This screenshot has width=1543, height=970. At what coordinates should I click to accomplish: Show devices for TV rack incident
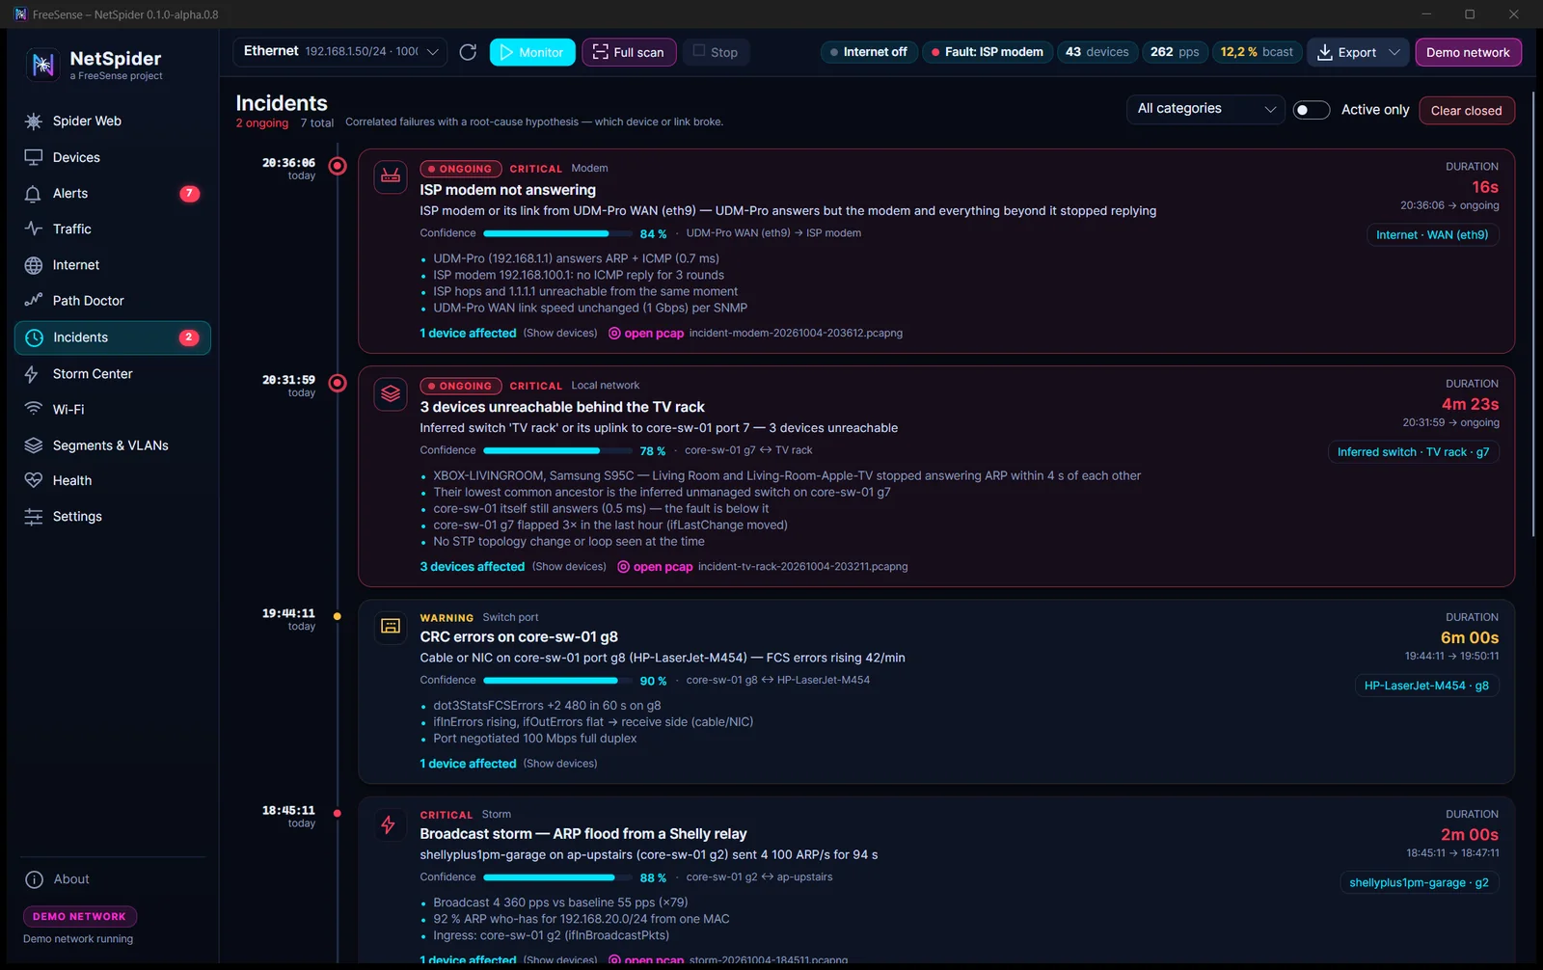pyautogui.click(x=569, y=567)
